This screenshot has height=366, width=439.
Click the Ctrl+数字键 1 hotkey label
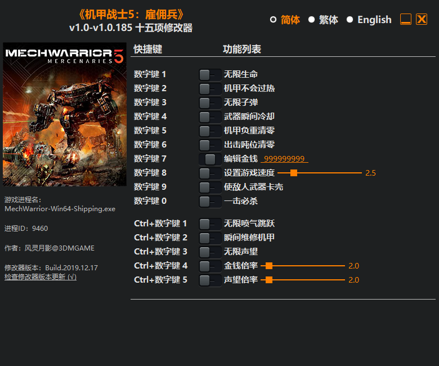click(x=160, y=224)
